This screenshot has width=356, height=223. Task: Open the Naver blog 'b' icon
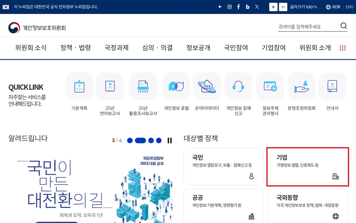click(x=248, y=7)
